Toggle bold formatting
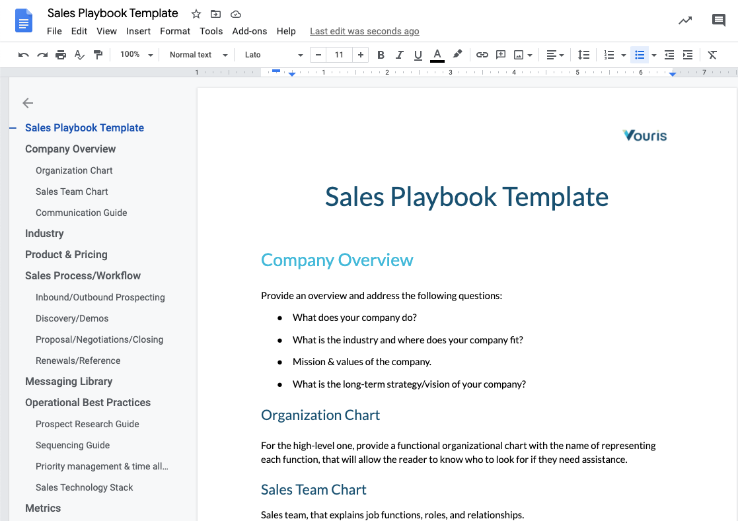This screenshot has height=521, width=738. coord(381,55)
